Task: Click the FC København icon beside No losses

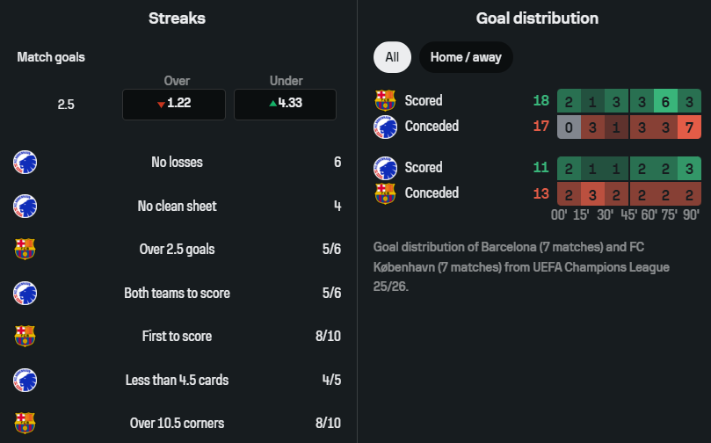Action: point(25,163)
